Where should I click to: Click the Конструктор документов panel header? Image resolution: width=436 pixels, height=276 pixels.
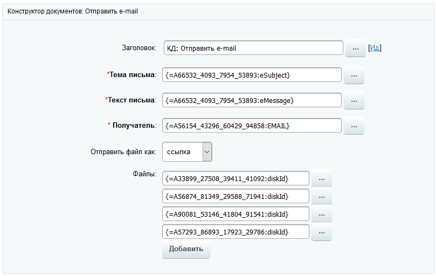pyautogui.click(x=73, y=11)
